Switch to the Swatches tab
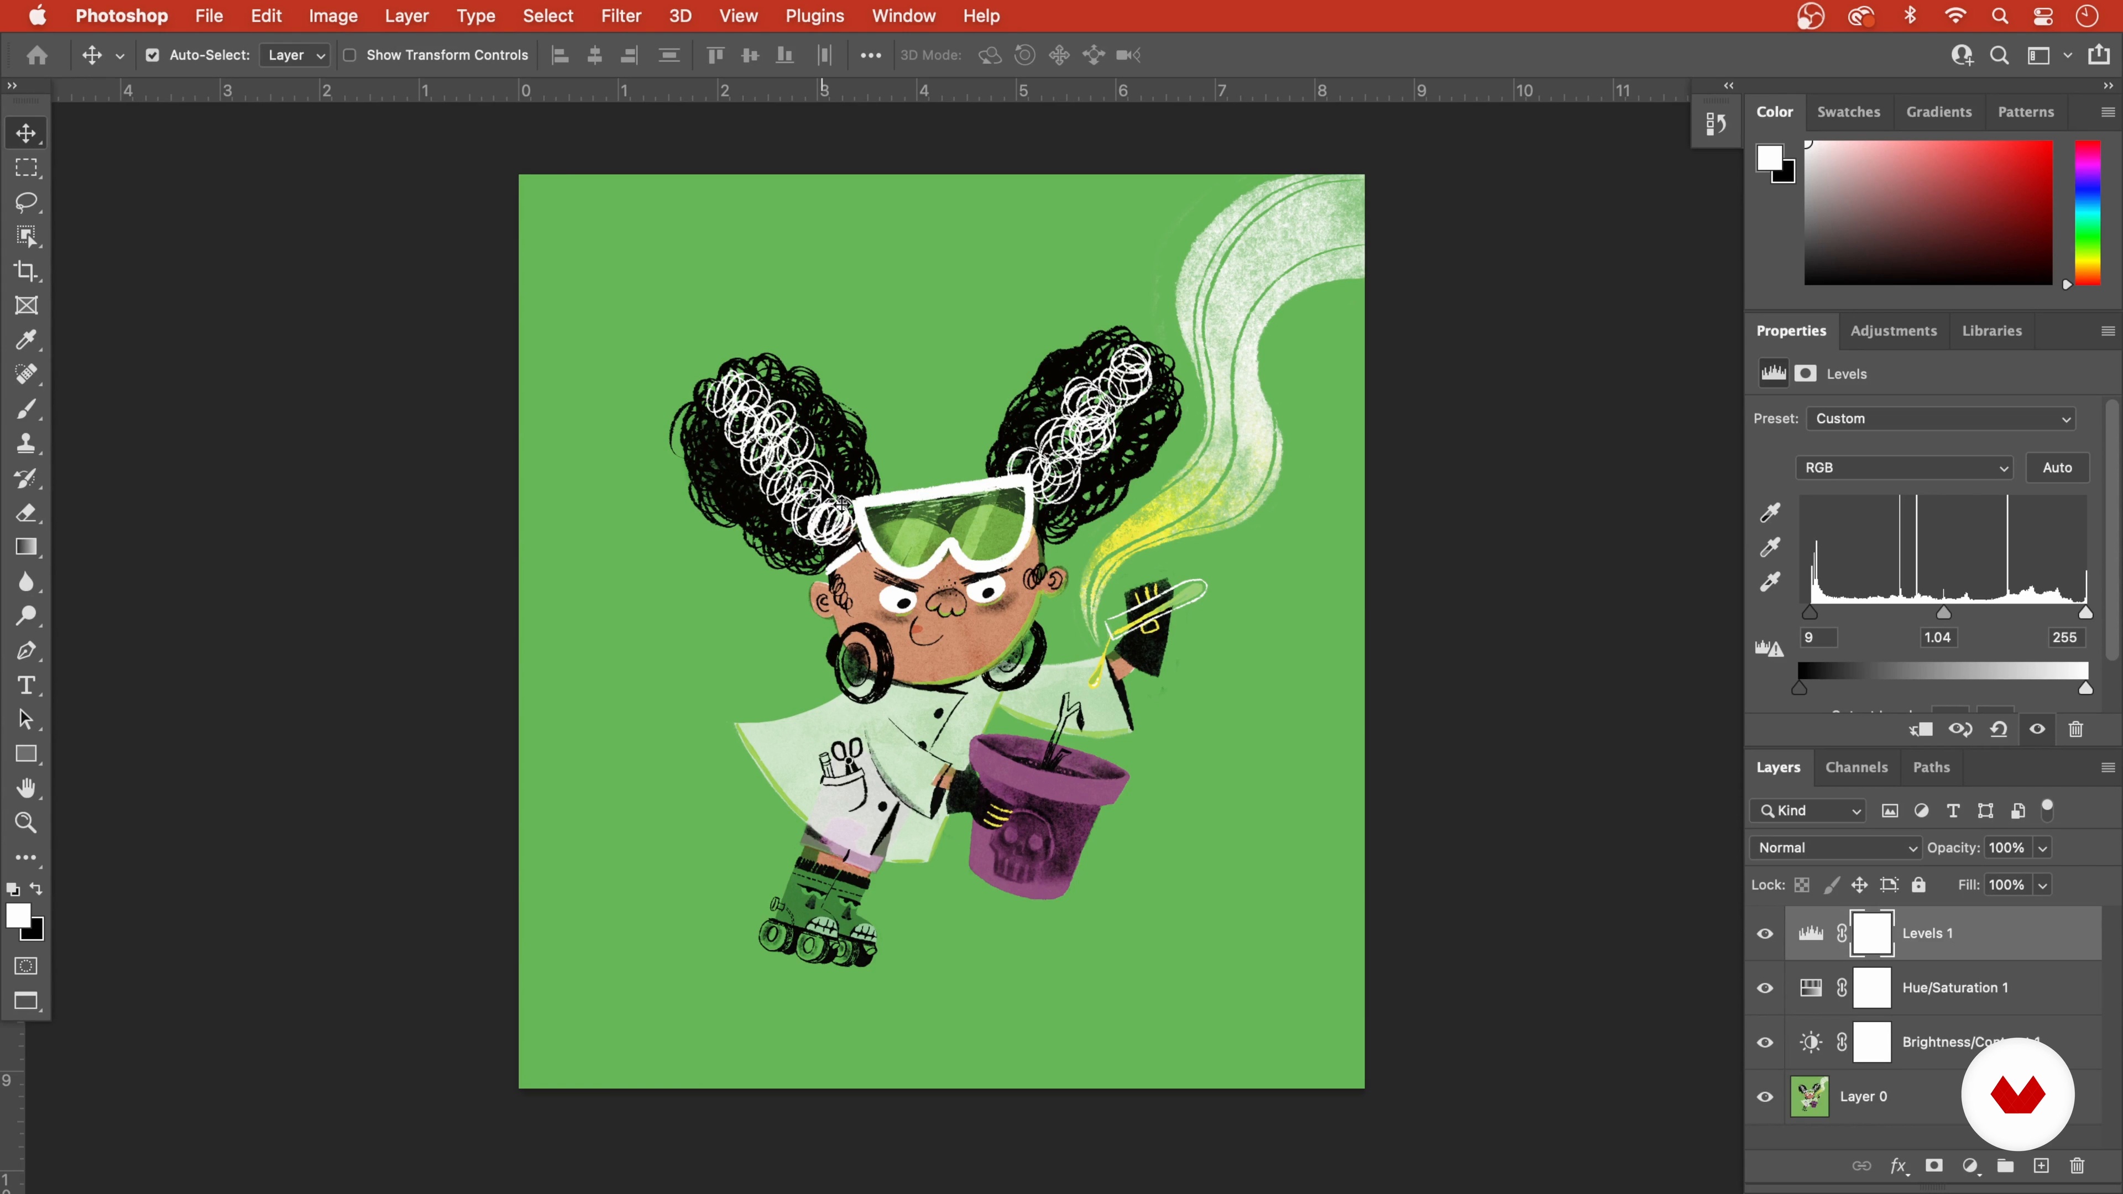 (1849, 112)
